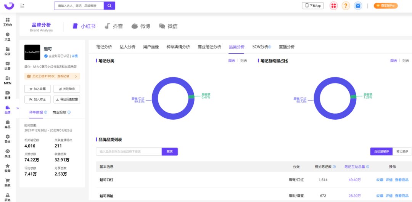Open 大盘 in the left sidebar
412x202 pixels.
[8, 37]
